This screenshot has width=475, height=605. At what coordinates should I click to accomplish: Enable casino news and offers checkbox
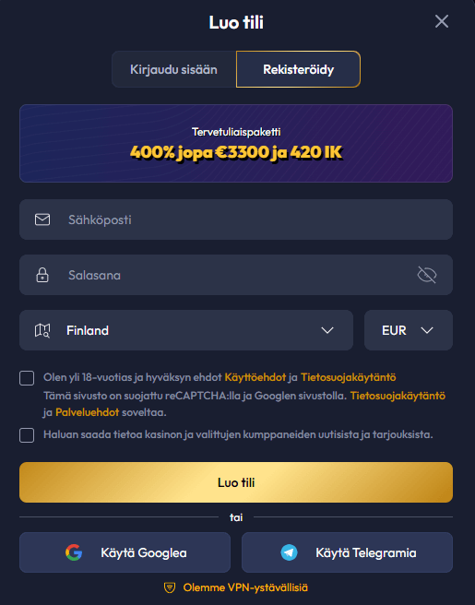[27, 435]
